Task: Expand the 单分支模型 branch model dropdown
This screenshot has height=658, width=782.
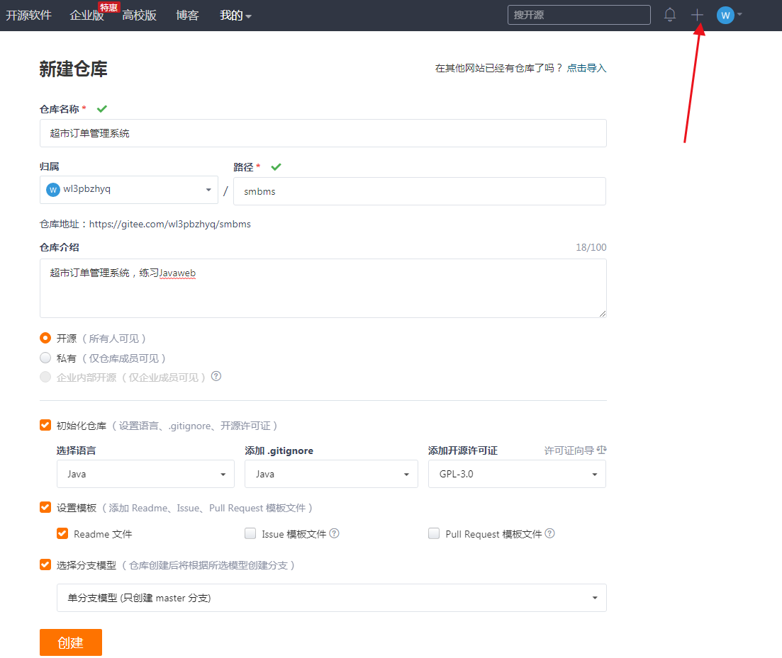Action: [332, 598]
